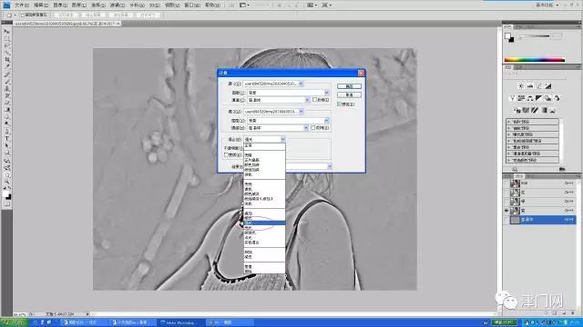Image resolution: width=583 pixels, height=327 pixels.
Task: Select the Hand tool
Action: click(7, 175)
